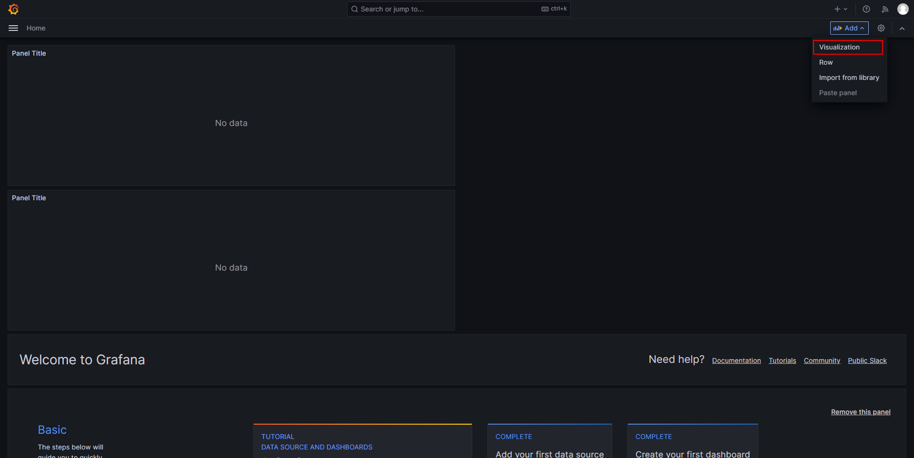Toggle the Add dropdown button
914x458 pixels.
[x=849, y=28]
